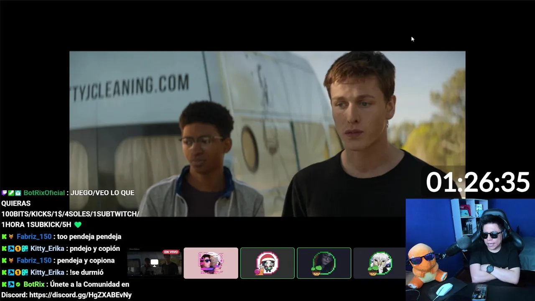Image resolution: width=535 pixels, height=301 pixels.
Task: Click the message '!se durmió'
Action: tap(87, 272)
